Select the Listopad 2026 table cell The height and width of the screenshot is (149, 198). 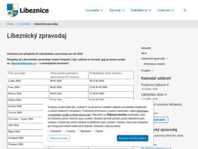click(x=25, y=139)
